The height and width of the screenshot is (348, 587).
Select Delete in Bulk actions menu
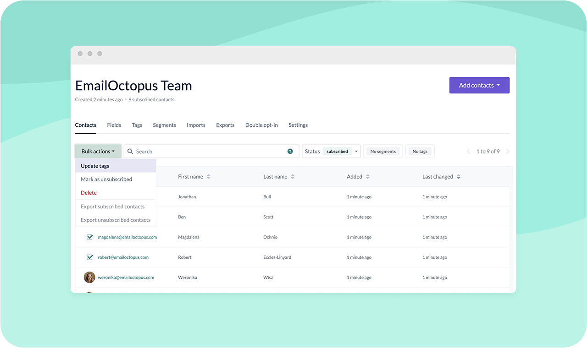(x=89, y=193)
